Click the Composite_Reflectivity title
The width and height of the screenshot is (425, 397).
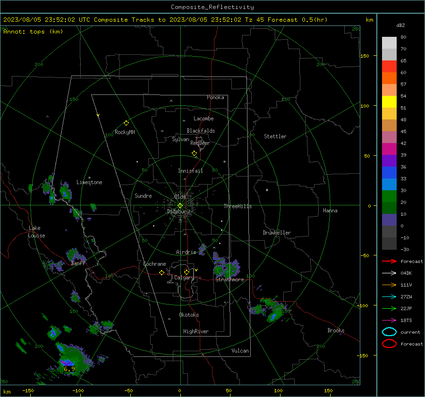(212, 7)
